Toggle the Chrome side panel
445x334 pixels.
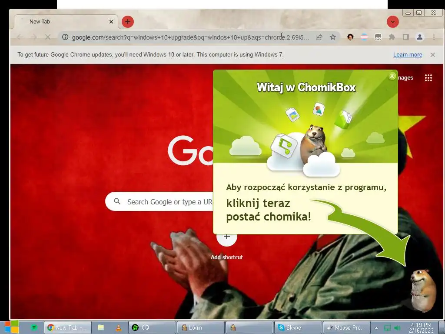(406, 37)
